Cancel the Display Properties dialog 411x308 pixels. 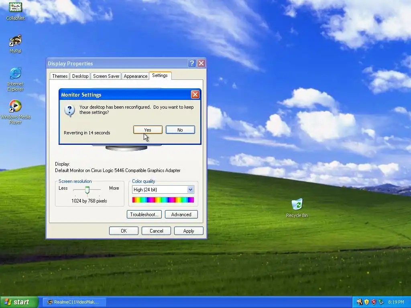(x=156, y=231)
